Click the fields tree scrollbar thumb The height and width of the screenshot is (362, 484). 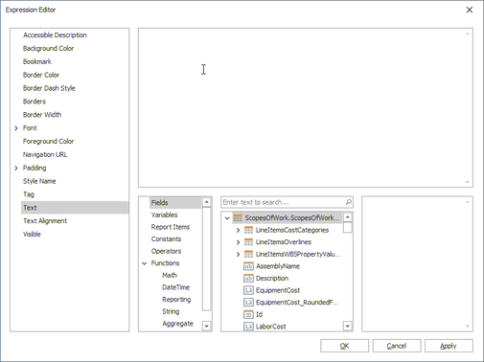tap(347, 228)
